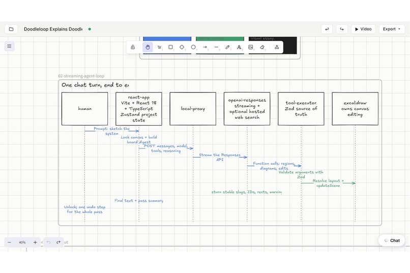Select the Insert image tool
The height and width of the screenshot is (273, 410).
pyautogui.click(x=250, y=47)
